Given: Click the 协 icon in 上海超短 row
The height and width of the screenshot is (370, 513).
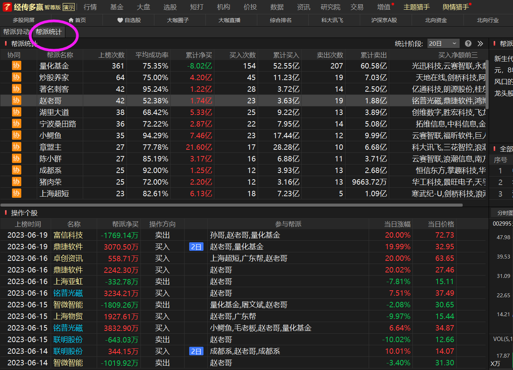Looking at the screenshot, I should tap(16, 194).
